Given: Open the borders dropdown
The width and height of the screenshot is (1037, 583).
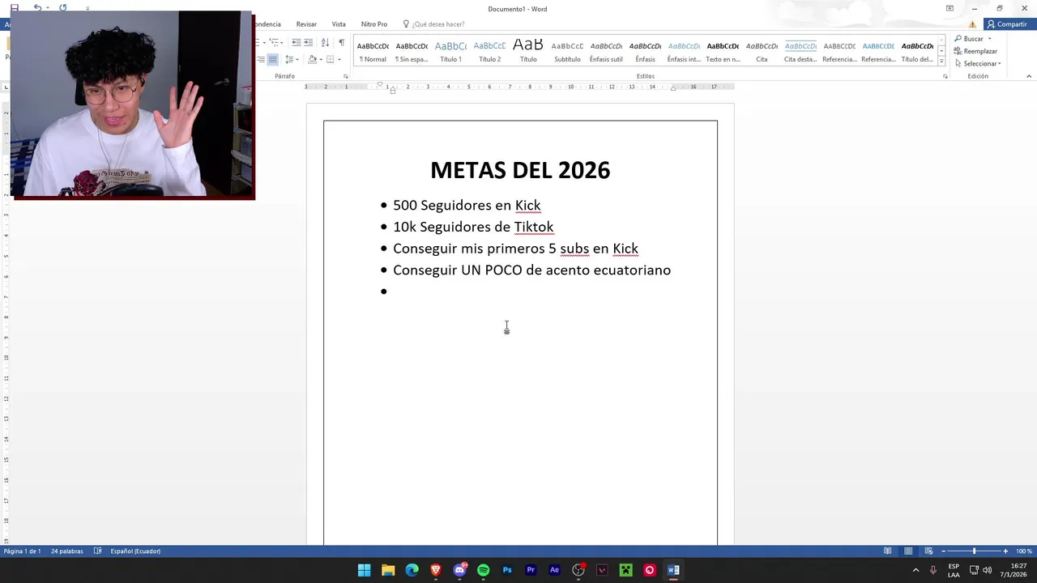Looking at the screenshot, I should pos(339,59).
